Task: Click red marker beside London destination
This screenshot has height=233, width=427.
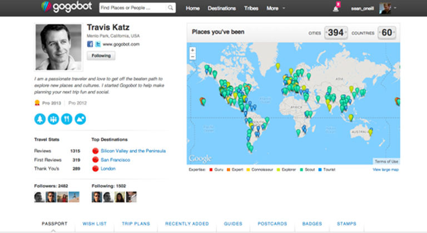Action: (x=95, y=168)
